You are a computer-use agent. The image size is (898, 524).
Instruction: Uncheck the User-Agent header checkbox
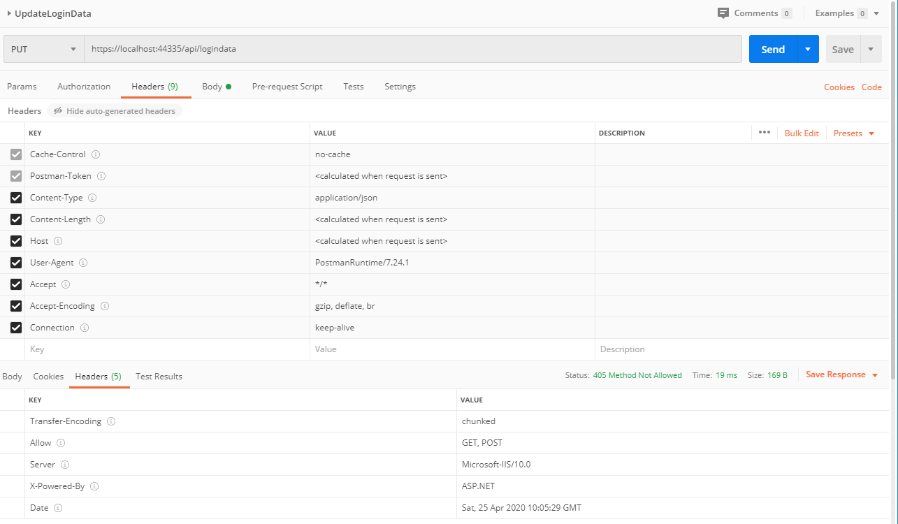click(x=16, y=263)
